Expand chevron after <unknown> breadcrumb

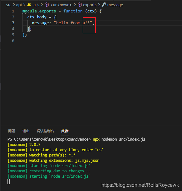[x=75, y=5]
